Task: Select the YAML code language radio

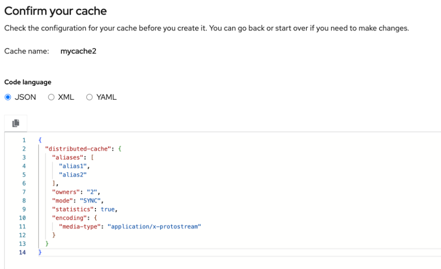Action: 89,97
